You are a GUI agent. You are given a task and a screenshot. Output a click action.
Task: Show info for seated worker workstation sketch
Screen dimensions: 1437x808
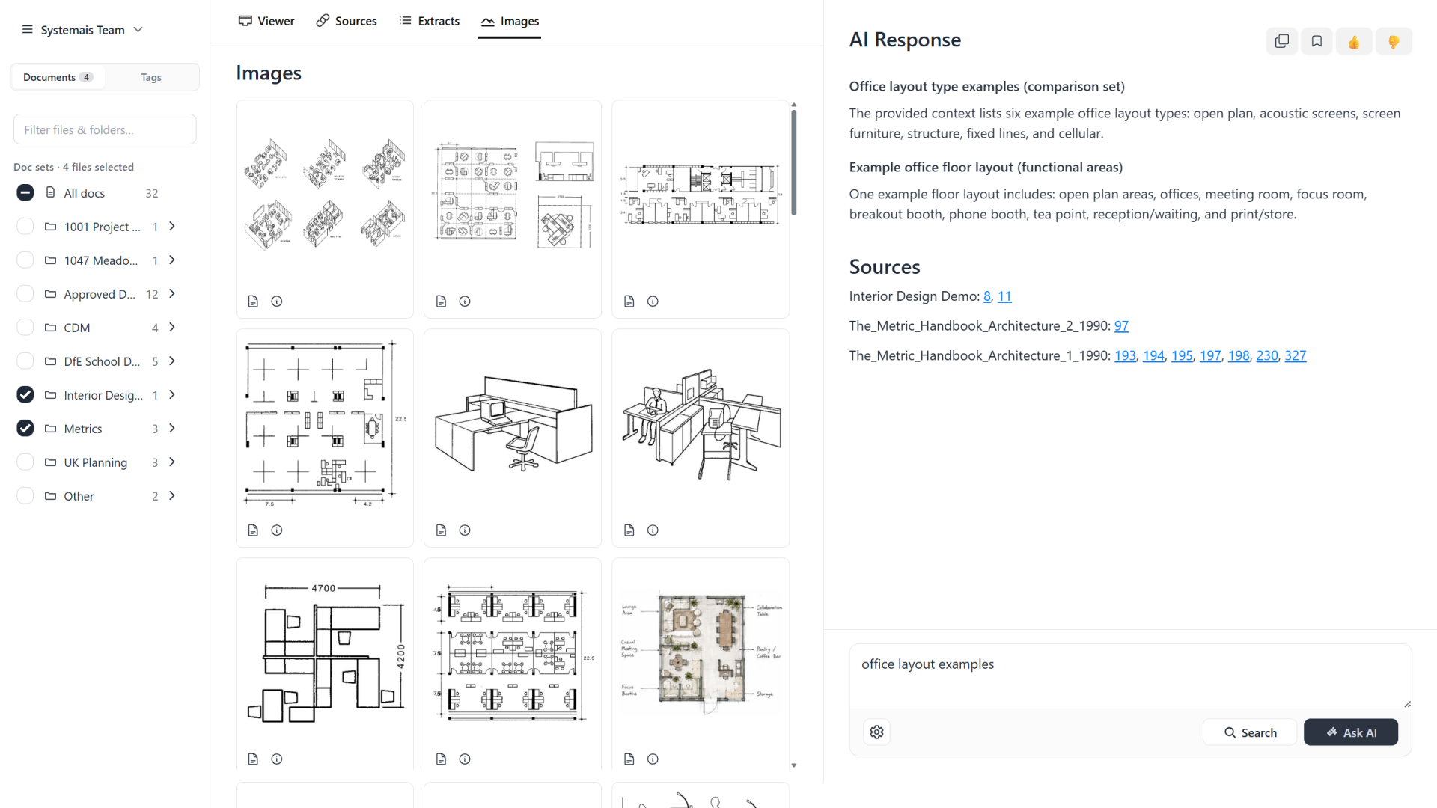653,530
